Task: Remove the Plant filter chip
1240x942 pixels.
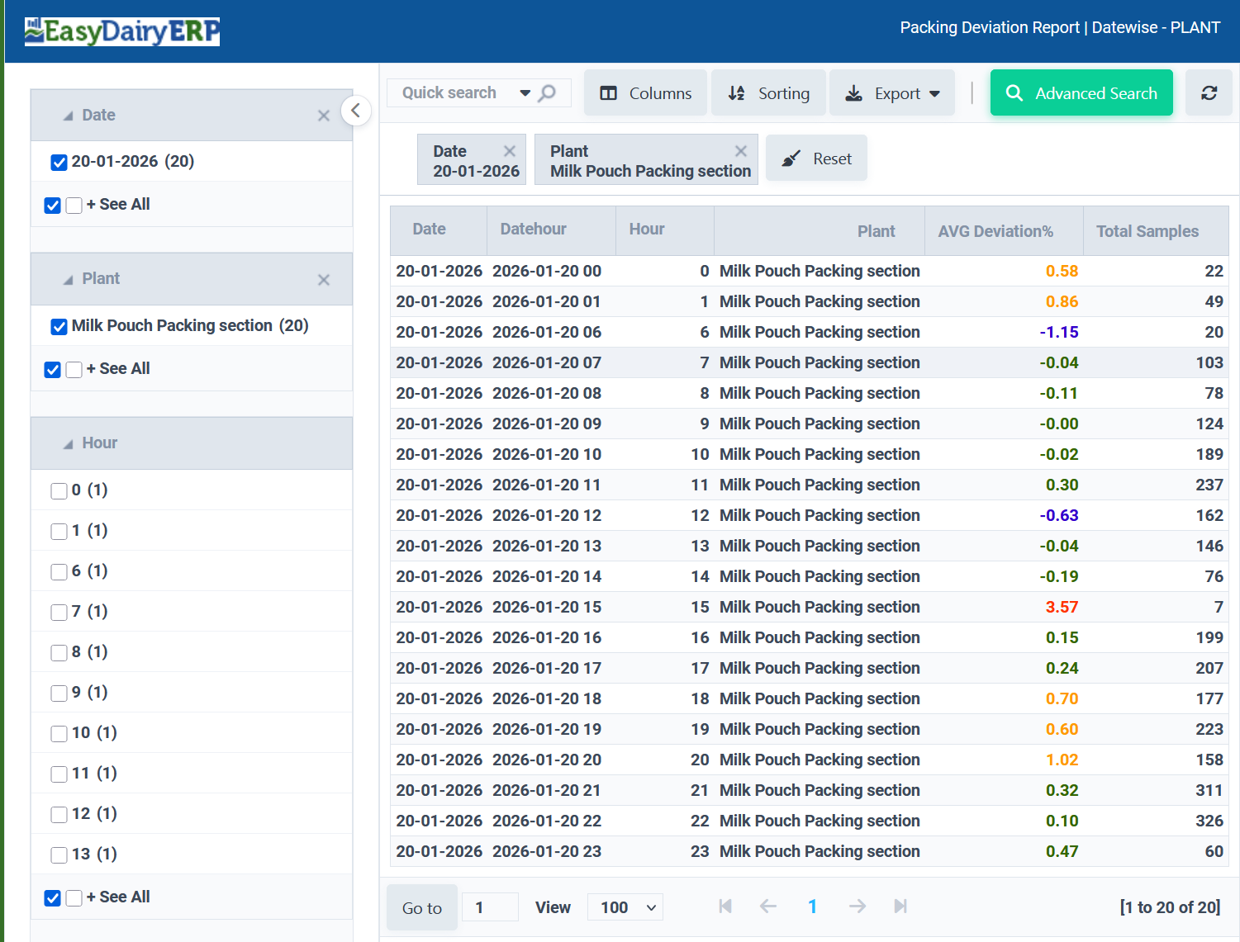Action: 740,150
